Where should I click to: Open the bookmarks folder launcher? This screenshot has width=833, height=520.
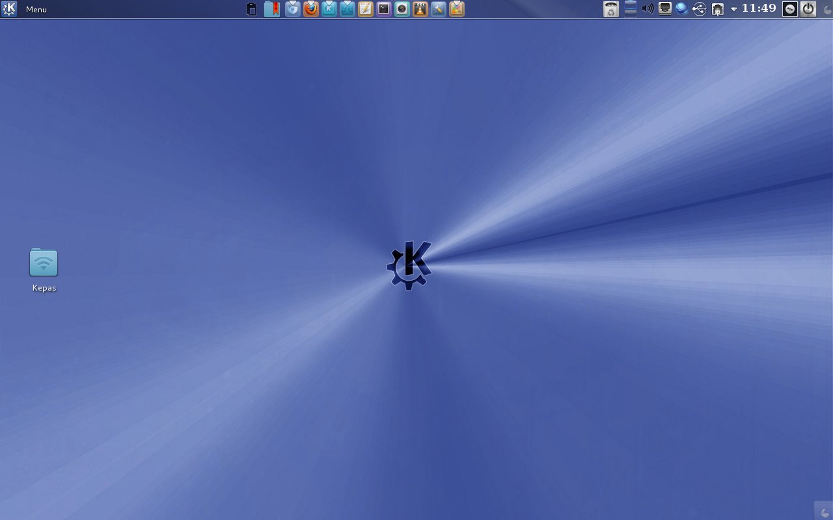click(272, 9)
